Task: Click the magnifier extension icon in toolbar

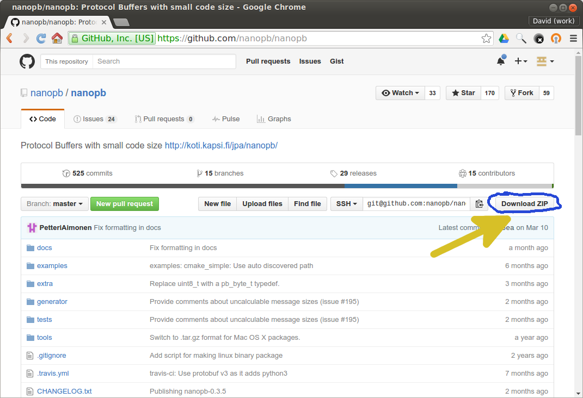Action: point(521,38)
